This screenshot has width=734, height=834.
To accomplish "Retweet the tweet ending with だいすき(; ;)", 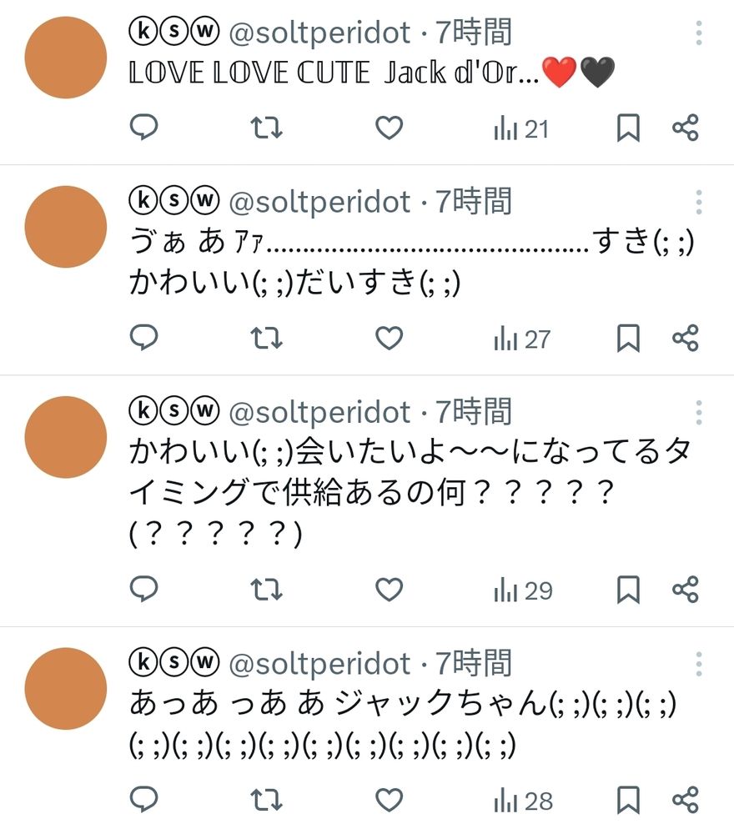I will pos(265,338).
